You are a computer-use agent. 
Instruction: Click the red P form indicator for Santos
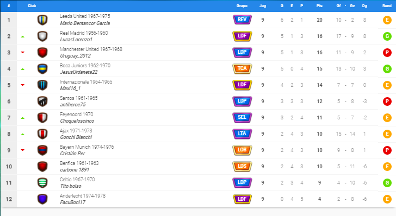pos(387,101)
